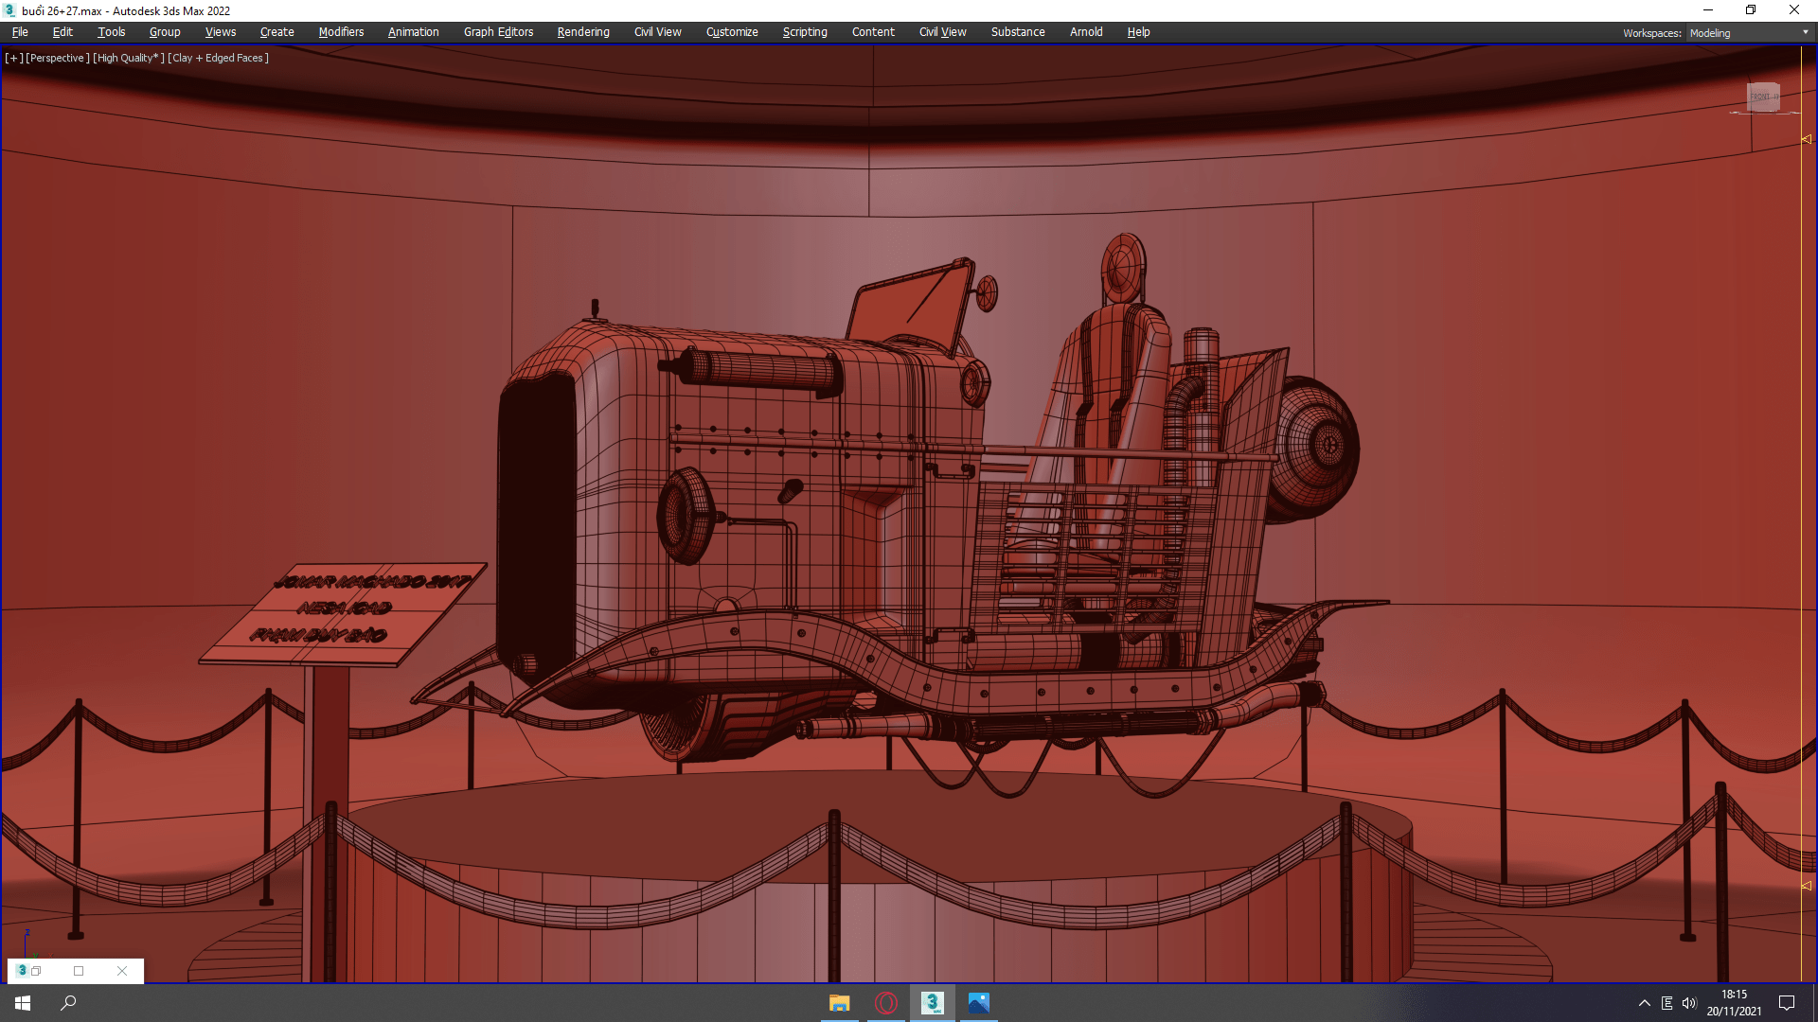Image resolution: width=1818 pixels, height=1022 pixels.
Task: Close the floating mini window bar
Action: [122, 971]
